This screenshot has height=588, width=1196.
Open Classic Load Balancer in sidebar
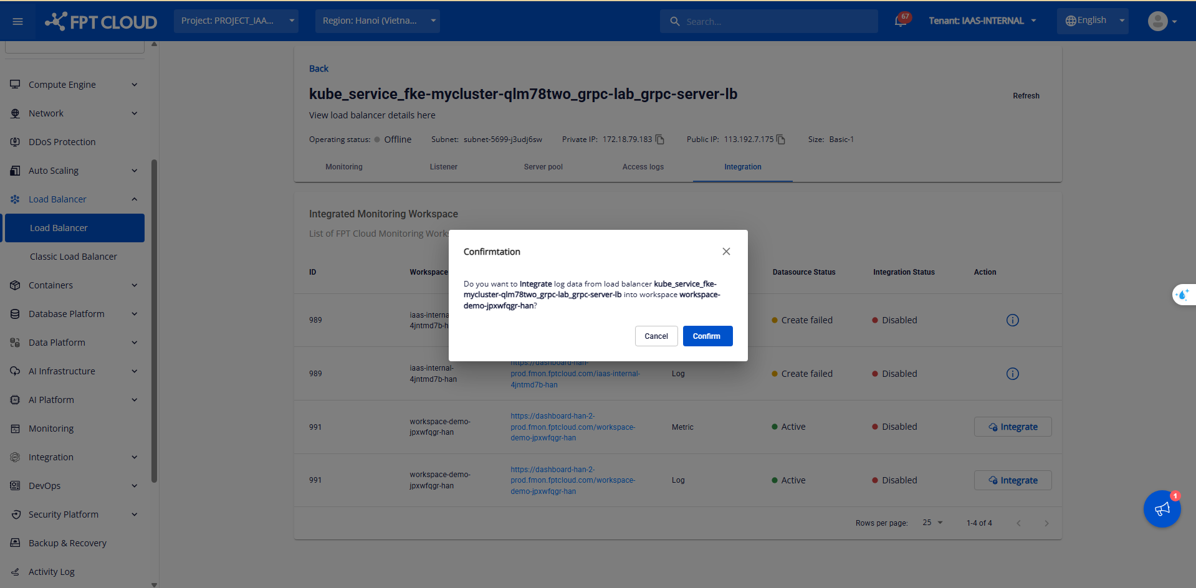pyautogui.click(x=74, y=257)
